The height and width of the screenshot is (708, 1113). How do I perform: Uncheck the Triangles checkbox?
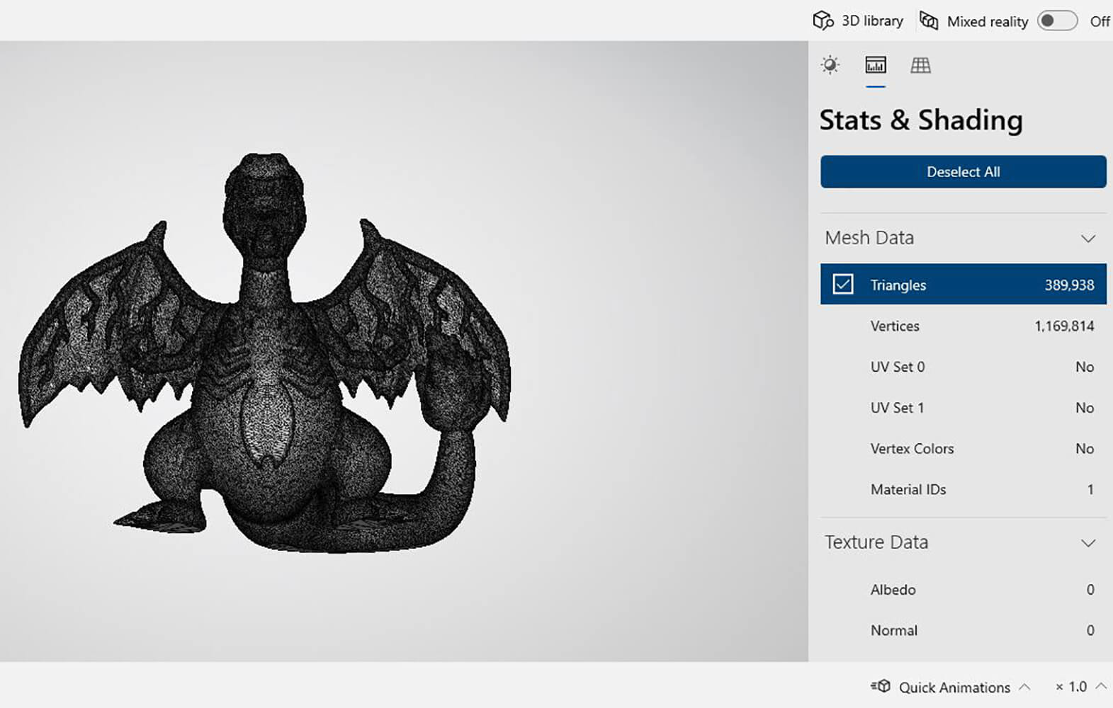[842, 285]
